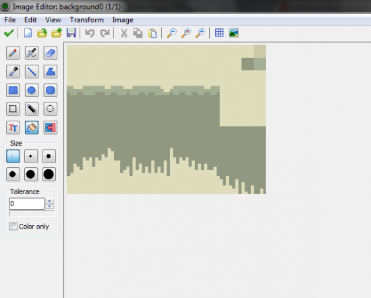Copy the selection

[x=138, y=33]
